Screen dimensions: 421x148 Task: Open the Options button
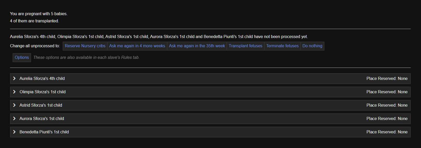(x=22, y=58)
